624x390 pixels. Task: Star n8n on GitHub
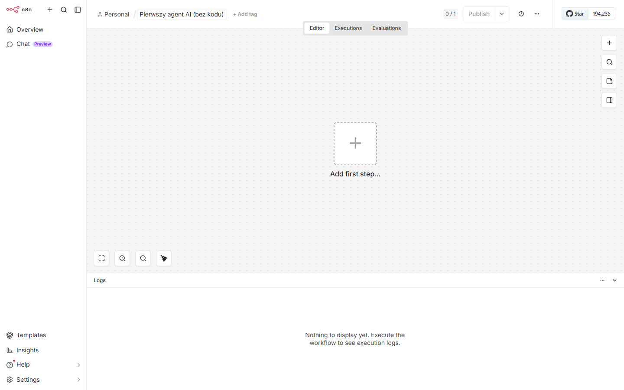click(575, 14)
